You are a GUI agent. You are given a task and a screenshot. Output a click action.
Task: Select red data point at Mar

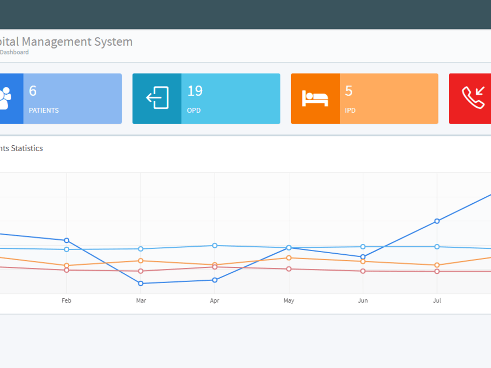140,271
